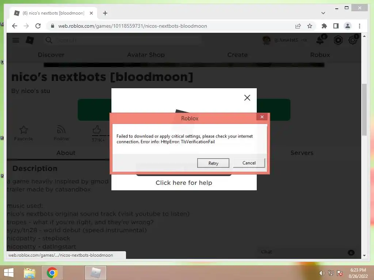Go back with the browser back arrow
374x280 pixels.
(x=15, y=26)
